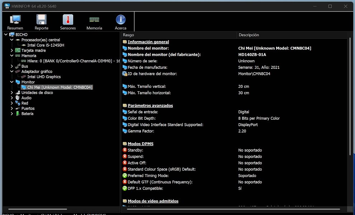The image size is (355, 215).
Task: Expand the Unidades de disco node
Action: (12, 92)
